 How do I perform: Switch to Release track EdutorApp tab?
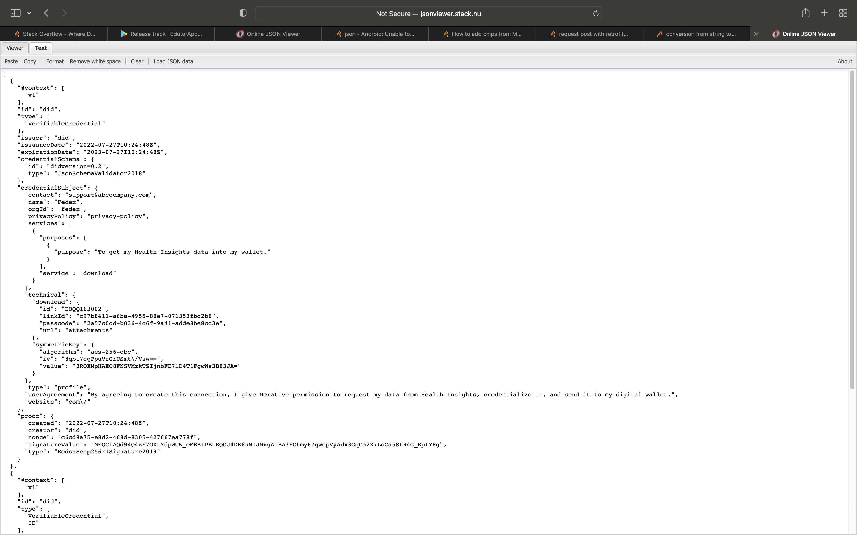point(161,34)
